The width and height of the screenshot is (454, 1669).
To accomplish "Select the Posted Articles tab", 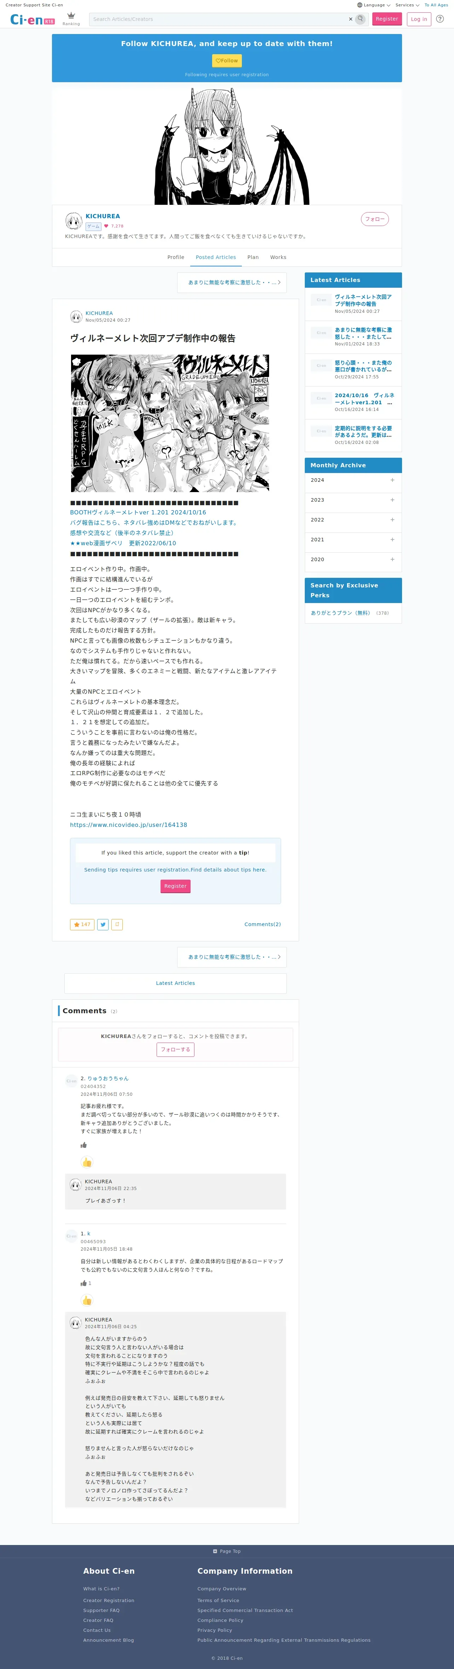I will pyautogui.click(x=216, y=257).
